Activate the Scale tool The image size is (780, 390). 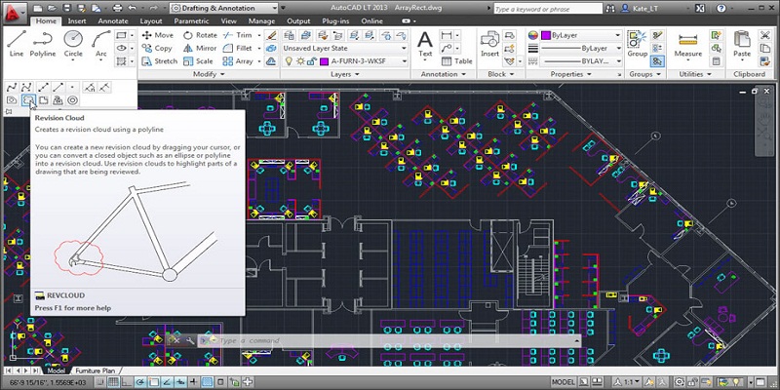(198, 61)
